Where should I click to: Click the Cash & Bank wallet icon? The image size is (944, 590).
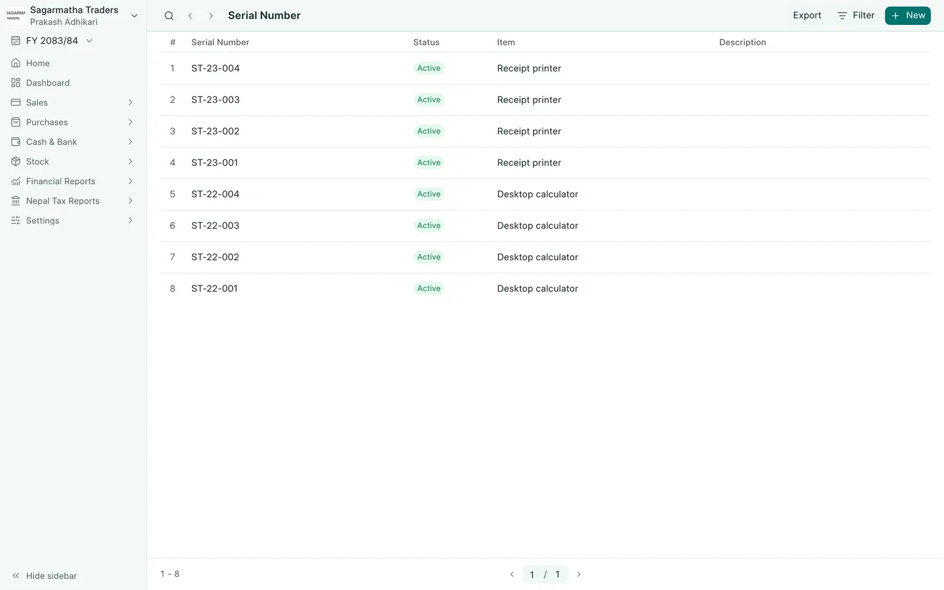[x=16, y=142]
